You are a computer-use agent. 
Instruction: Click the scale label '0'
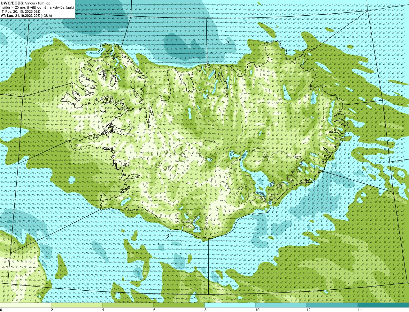[1, 310]
